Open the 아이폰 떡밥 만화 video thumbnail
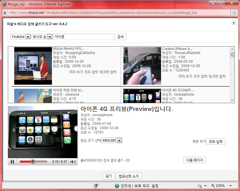Image resolution: width=240 pixels, height=191 pixels. point(33,96)
